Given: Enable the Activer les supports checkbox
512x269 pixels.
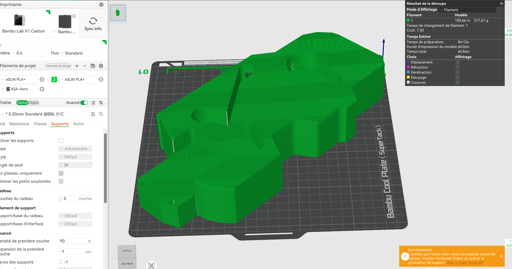Looking at the screenshot, I should (x=61, y=140).
